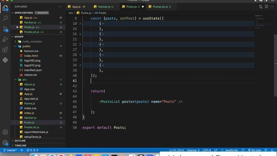Split the editor to the right
Screen dimensions: 277x156
point(267,7)
